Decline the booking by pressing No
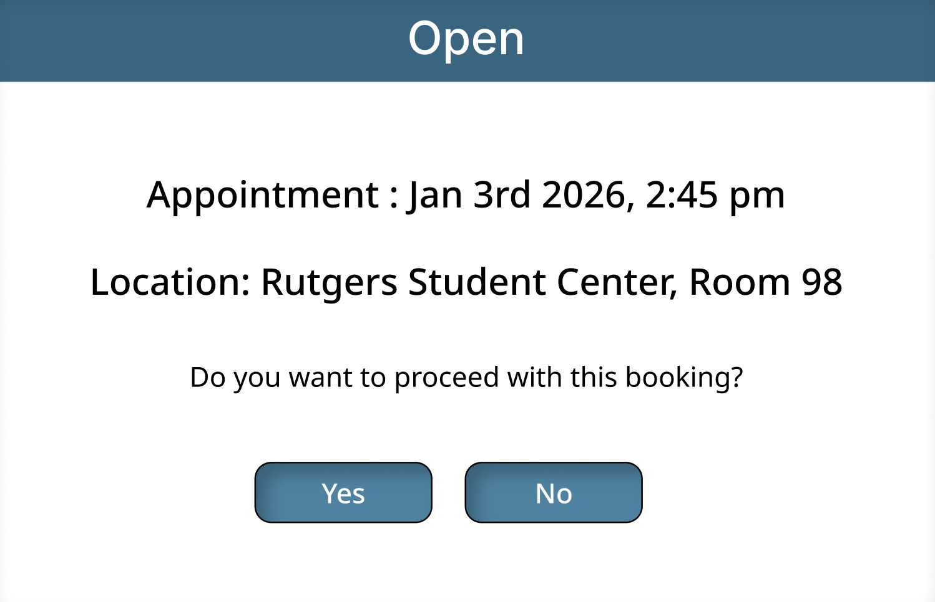935x602 pixels. pyautogui.click(x=553, y=492)
